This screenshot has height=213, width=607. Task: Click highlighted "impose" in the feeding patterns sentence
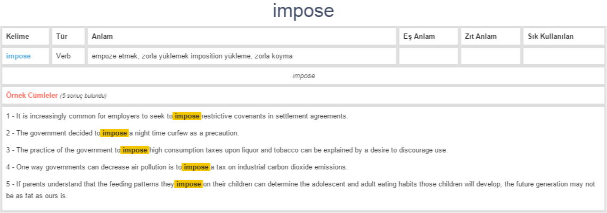pyautogui.click(x=188, y=184)
